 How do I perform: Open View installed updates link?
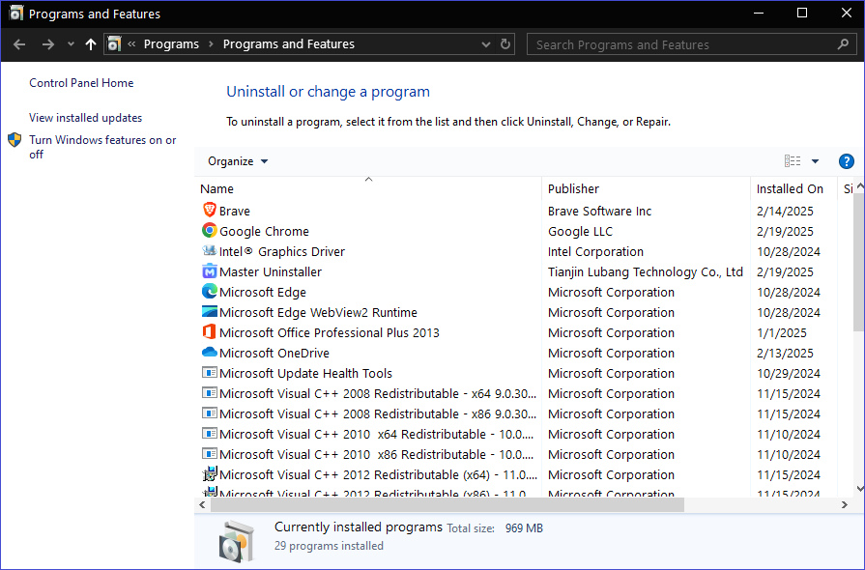pos(85,118)
